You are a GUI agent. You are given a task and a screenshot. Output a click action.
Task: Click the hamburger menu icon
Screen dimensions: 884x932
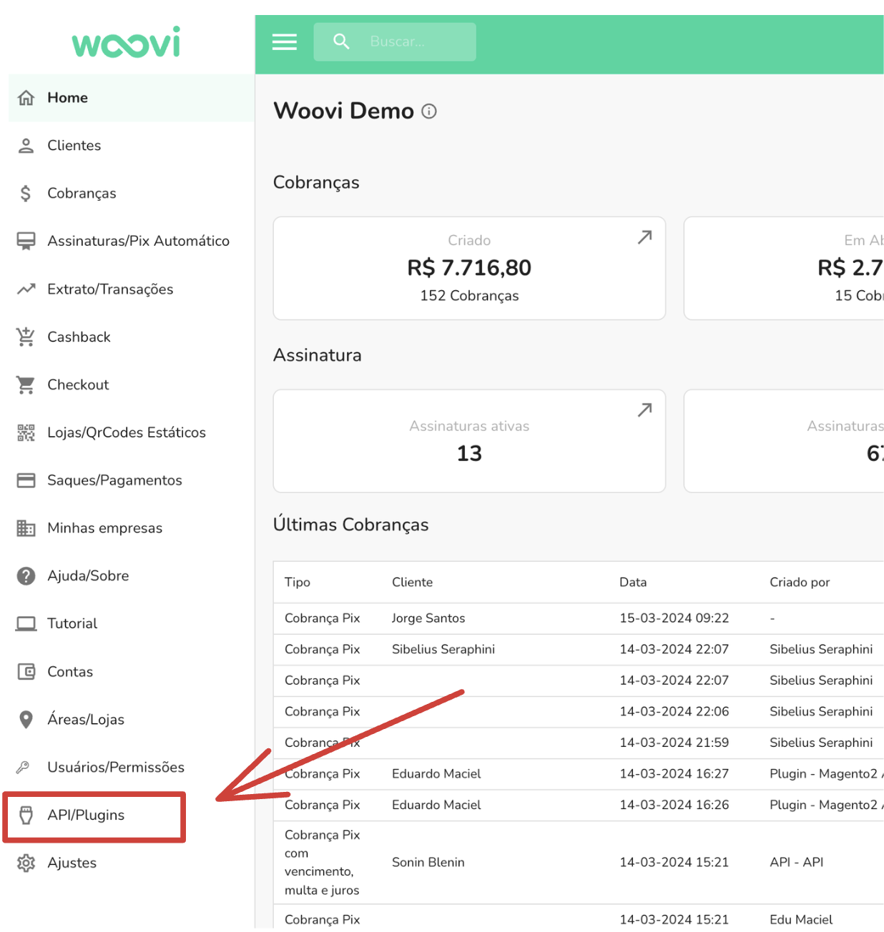pos(284,42)
